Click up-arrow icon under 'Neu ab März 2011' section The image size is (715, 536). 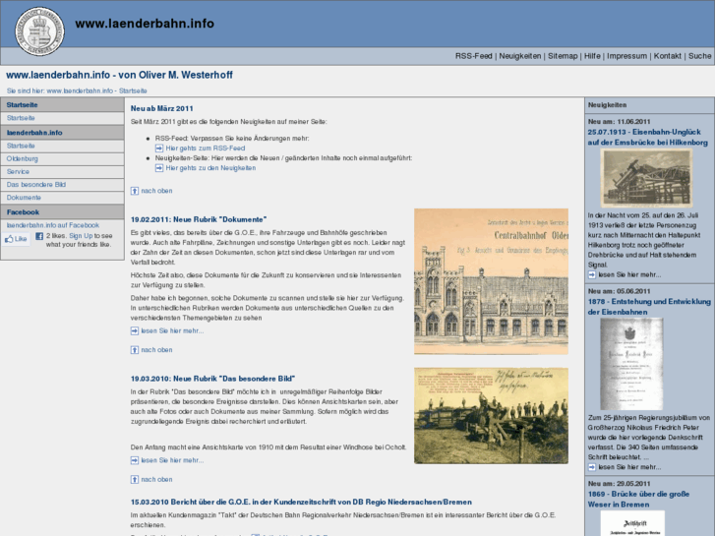click(x=135, y=191)
